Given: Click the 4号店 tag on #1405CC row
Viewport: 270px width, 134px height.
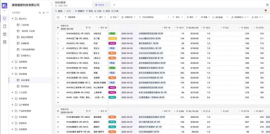Looking at the screenshot, I should [112, 44].
